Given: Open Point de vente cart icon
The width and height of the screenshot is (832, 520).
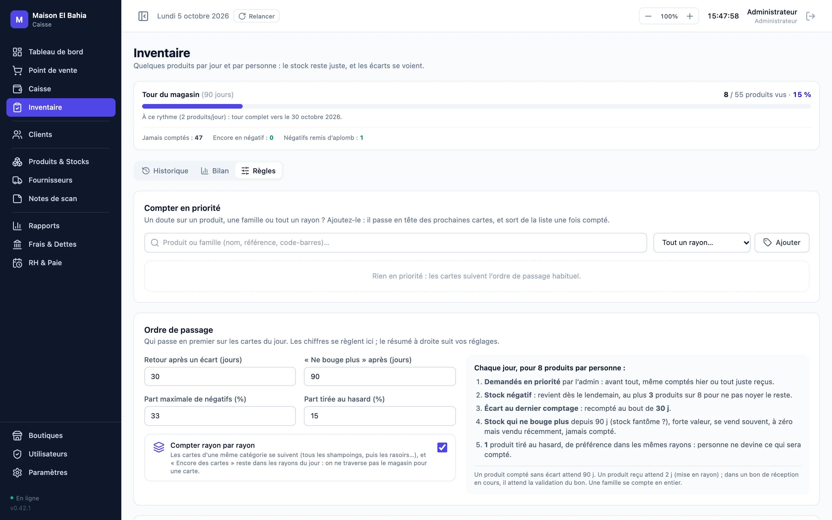Looking at the screenshot, I should (x=17, y=70).
